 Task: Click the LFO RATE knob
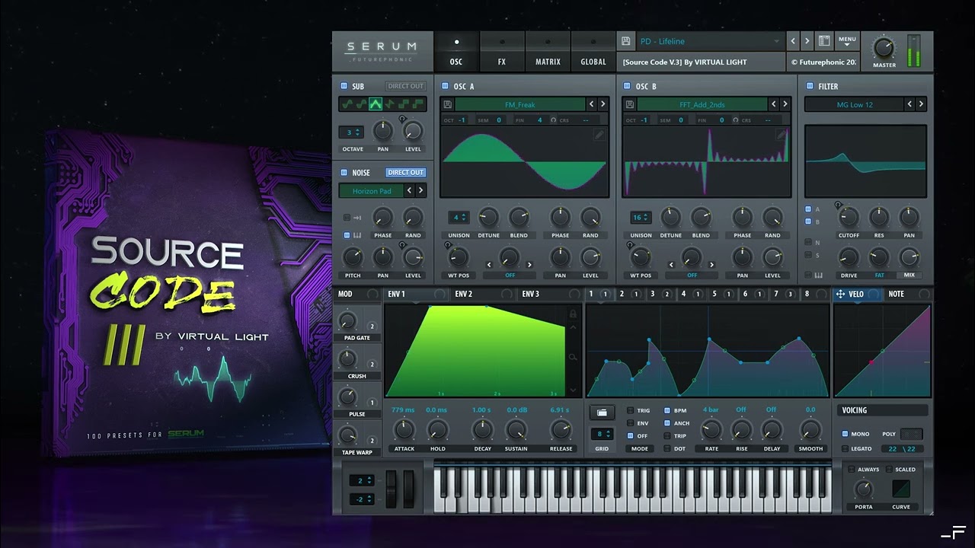[711, 430]
